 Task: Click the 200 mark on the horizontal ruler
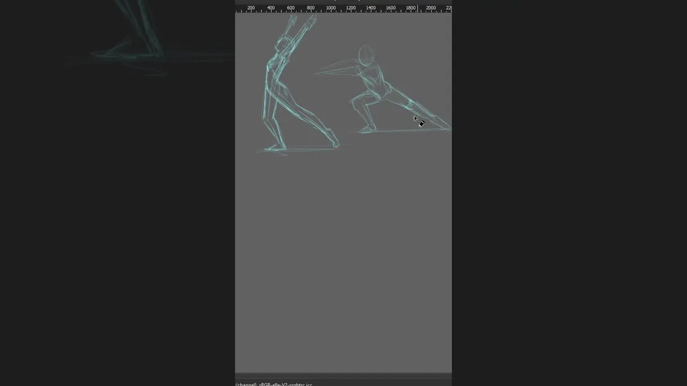[251, 8]
